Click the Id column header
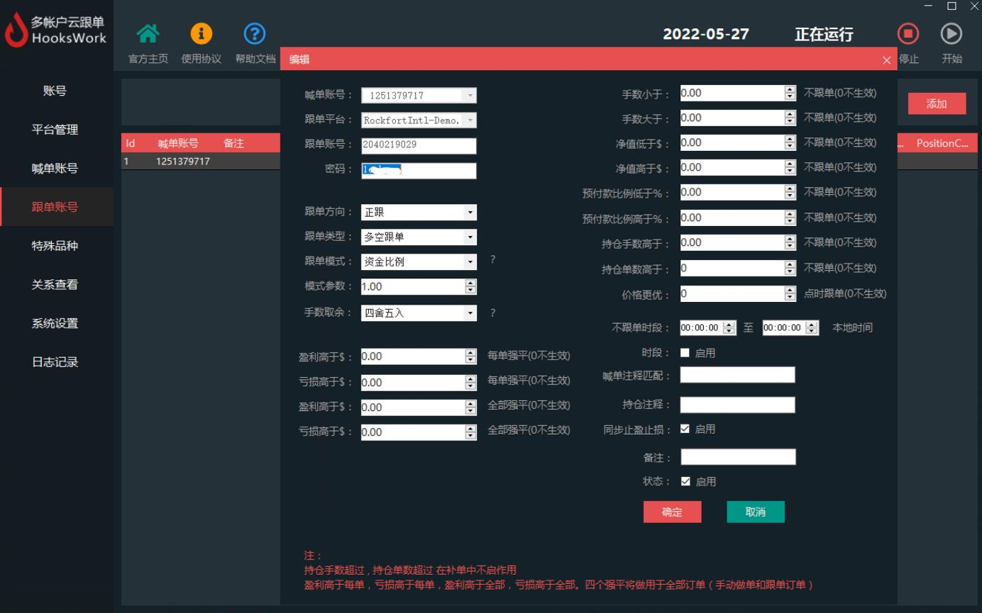The image size is (982, 613). 131,143
